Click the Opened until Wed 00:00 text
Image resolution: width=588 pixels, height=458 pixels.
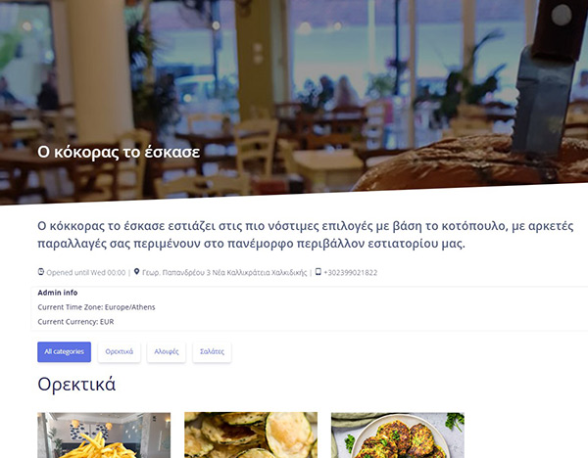(x=86, y=273)
